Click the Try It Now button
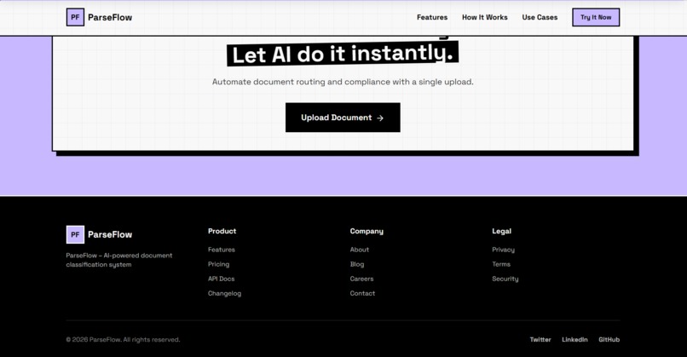 pyautogui.click(x=596, y=17)
